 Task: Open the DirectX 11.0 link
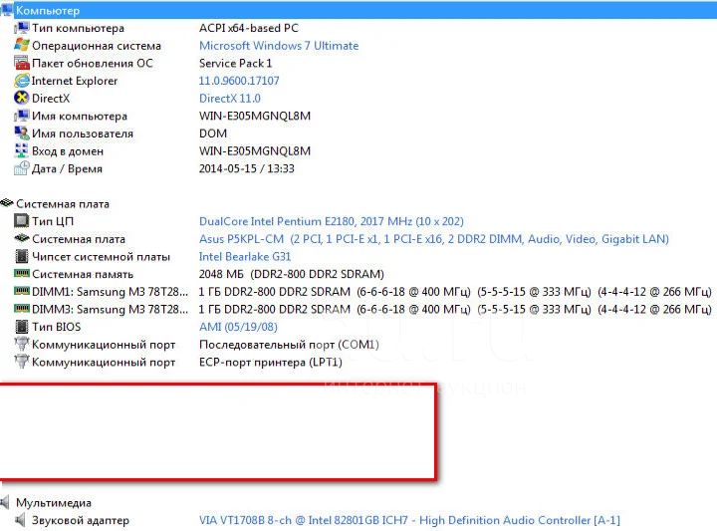230,99
